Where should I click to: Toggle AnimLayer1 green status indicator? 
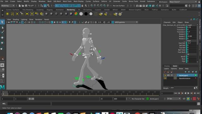pyautogui.click(x=196, y=75)
